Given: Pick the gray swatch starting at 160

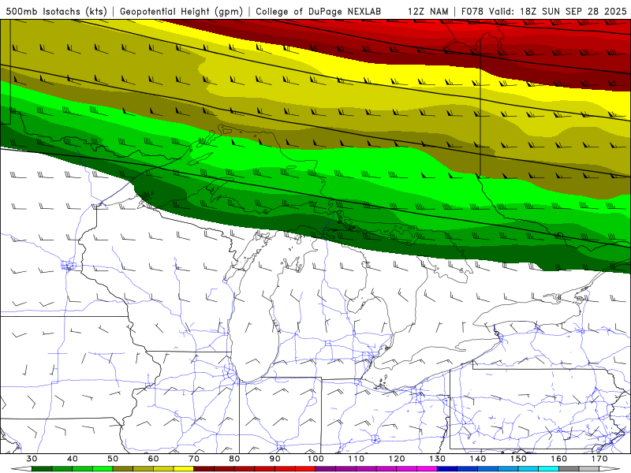Looking at the screenshot, I should click(569, 468).
